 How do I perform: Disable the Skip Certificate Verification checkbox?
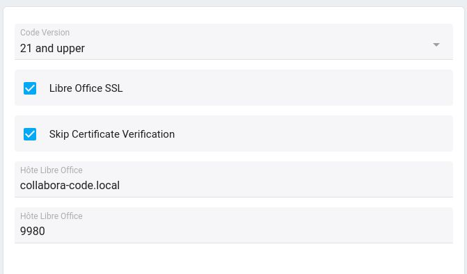pyautogui.click(x=30, y=134)
